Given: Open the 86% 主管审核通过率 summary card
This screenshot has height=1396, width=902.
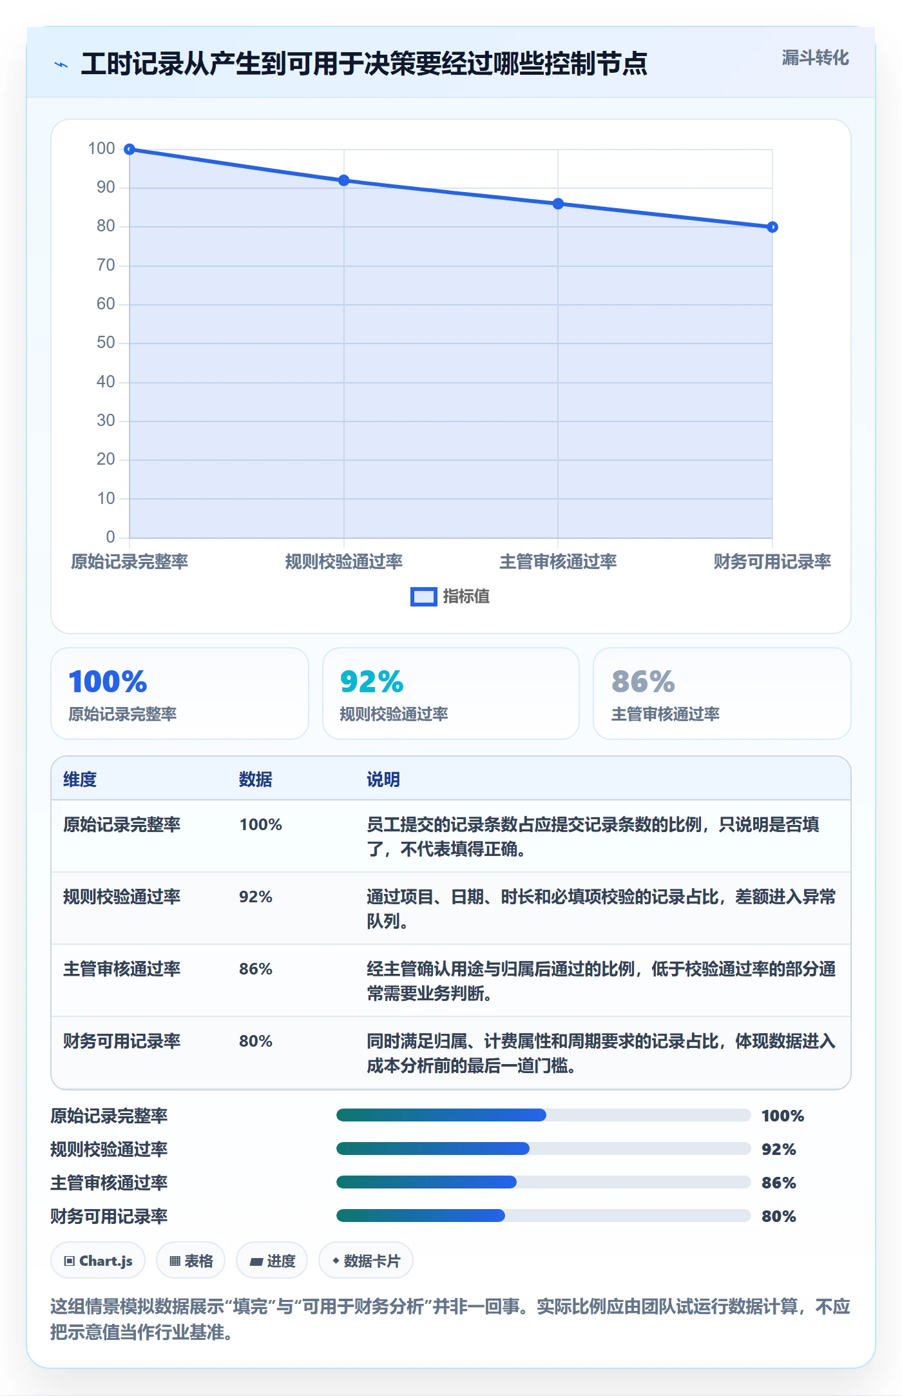Looking at the screenshot, I should click(x=722, y=693).
